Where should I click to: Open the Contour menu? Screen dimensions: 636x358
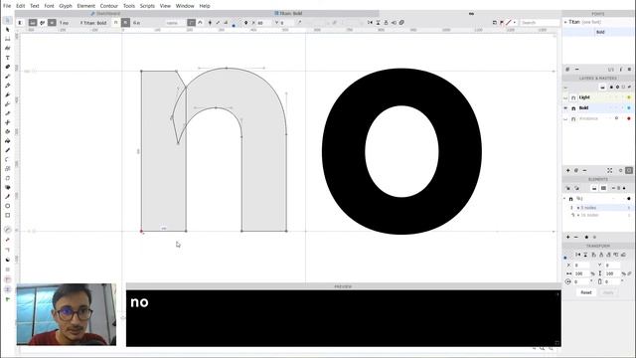click(108, 6)
